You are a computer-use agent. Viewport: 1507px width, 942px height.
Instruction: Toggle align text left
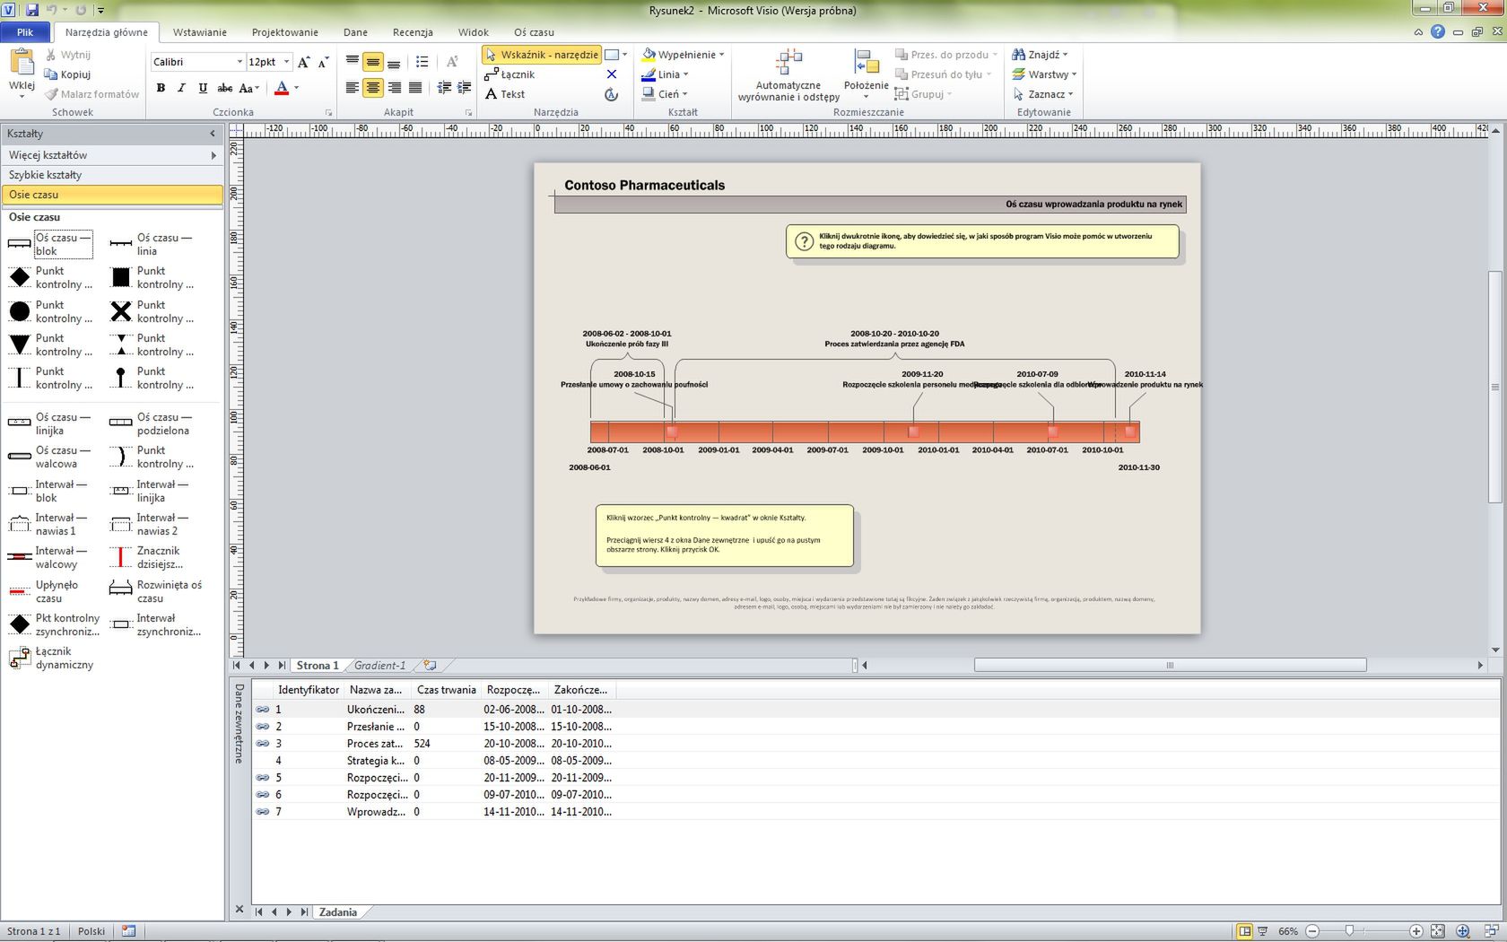coord(353,88)
